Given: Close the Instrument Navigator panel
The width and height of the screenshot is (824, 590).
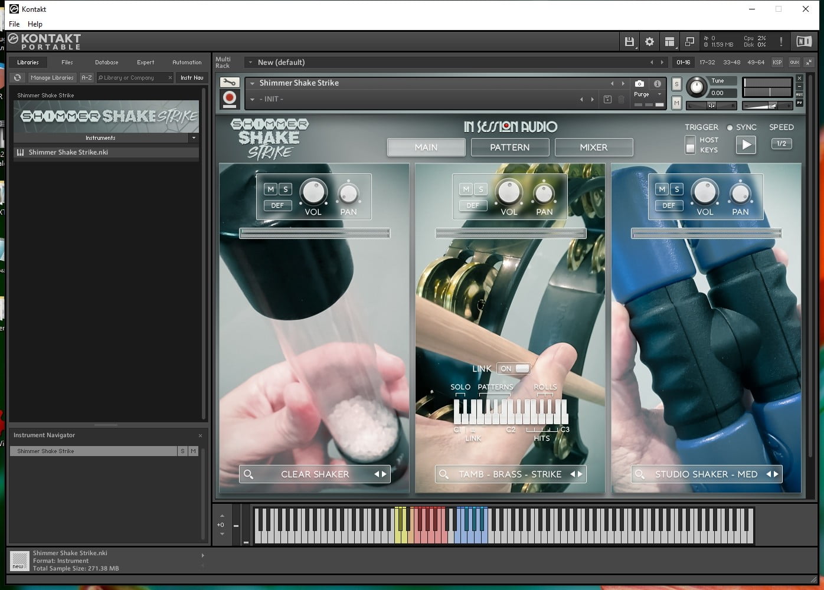Looking at the screenshot, I should 200,435.
